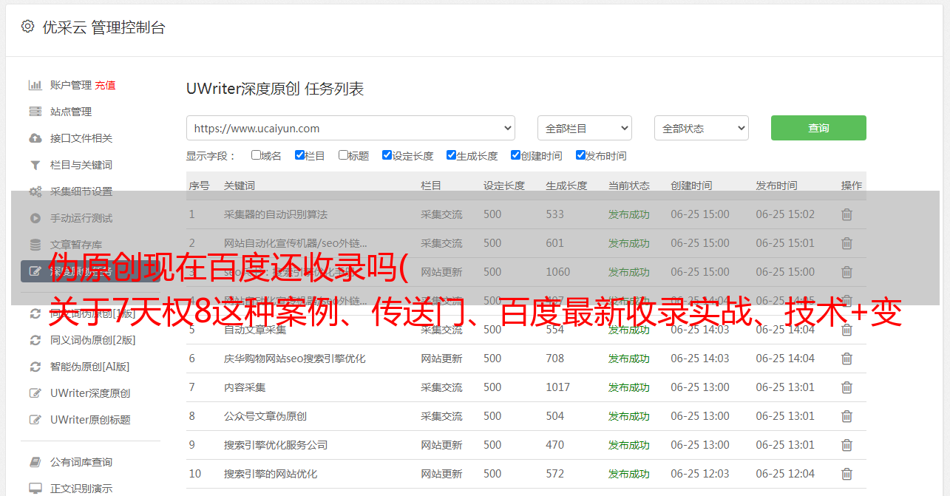
Task: Uncheck the 栏目 display field checkbox
Action: click(x=299, y=155)
